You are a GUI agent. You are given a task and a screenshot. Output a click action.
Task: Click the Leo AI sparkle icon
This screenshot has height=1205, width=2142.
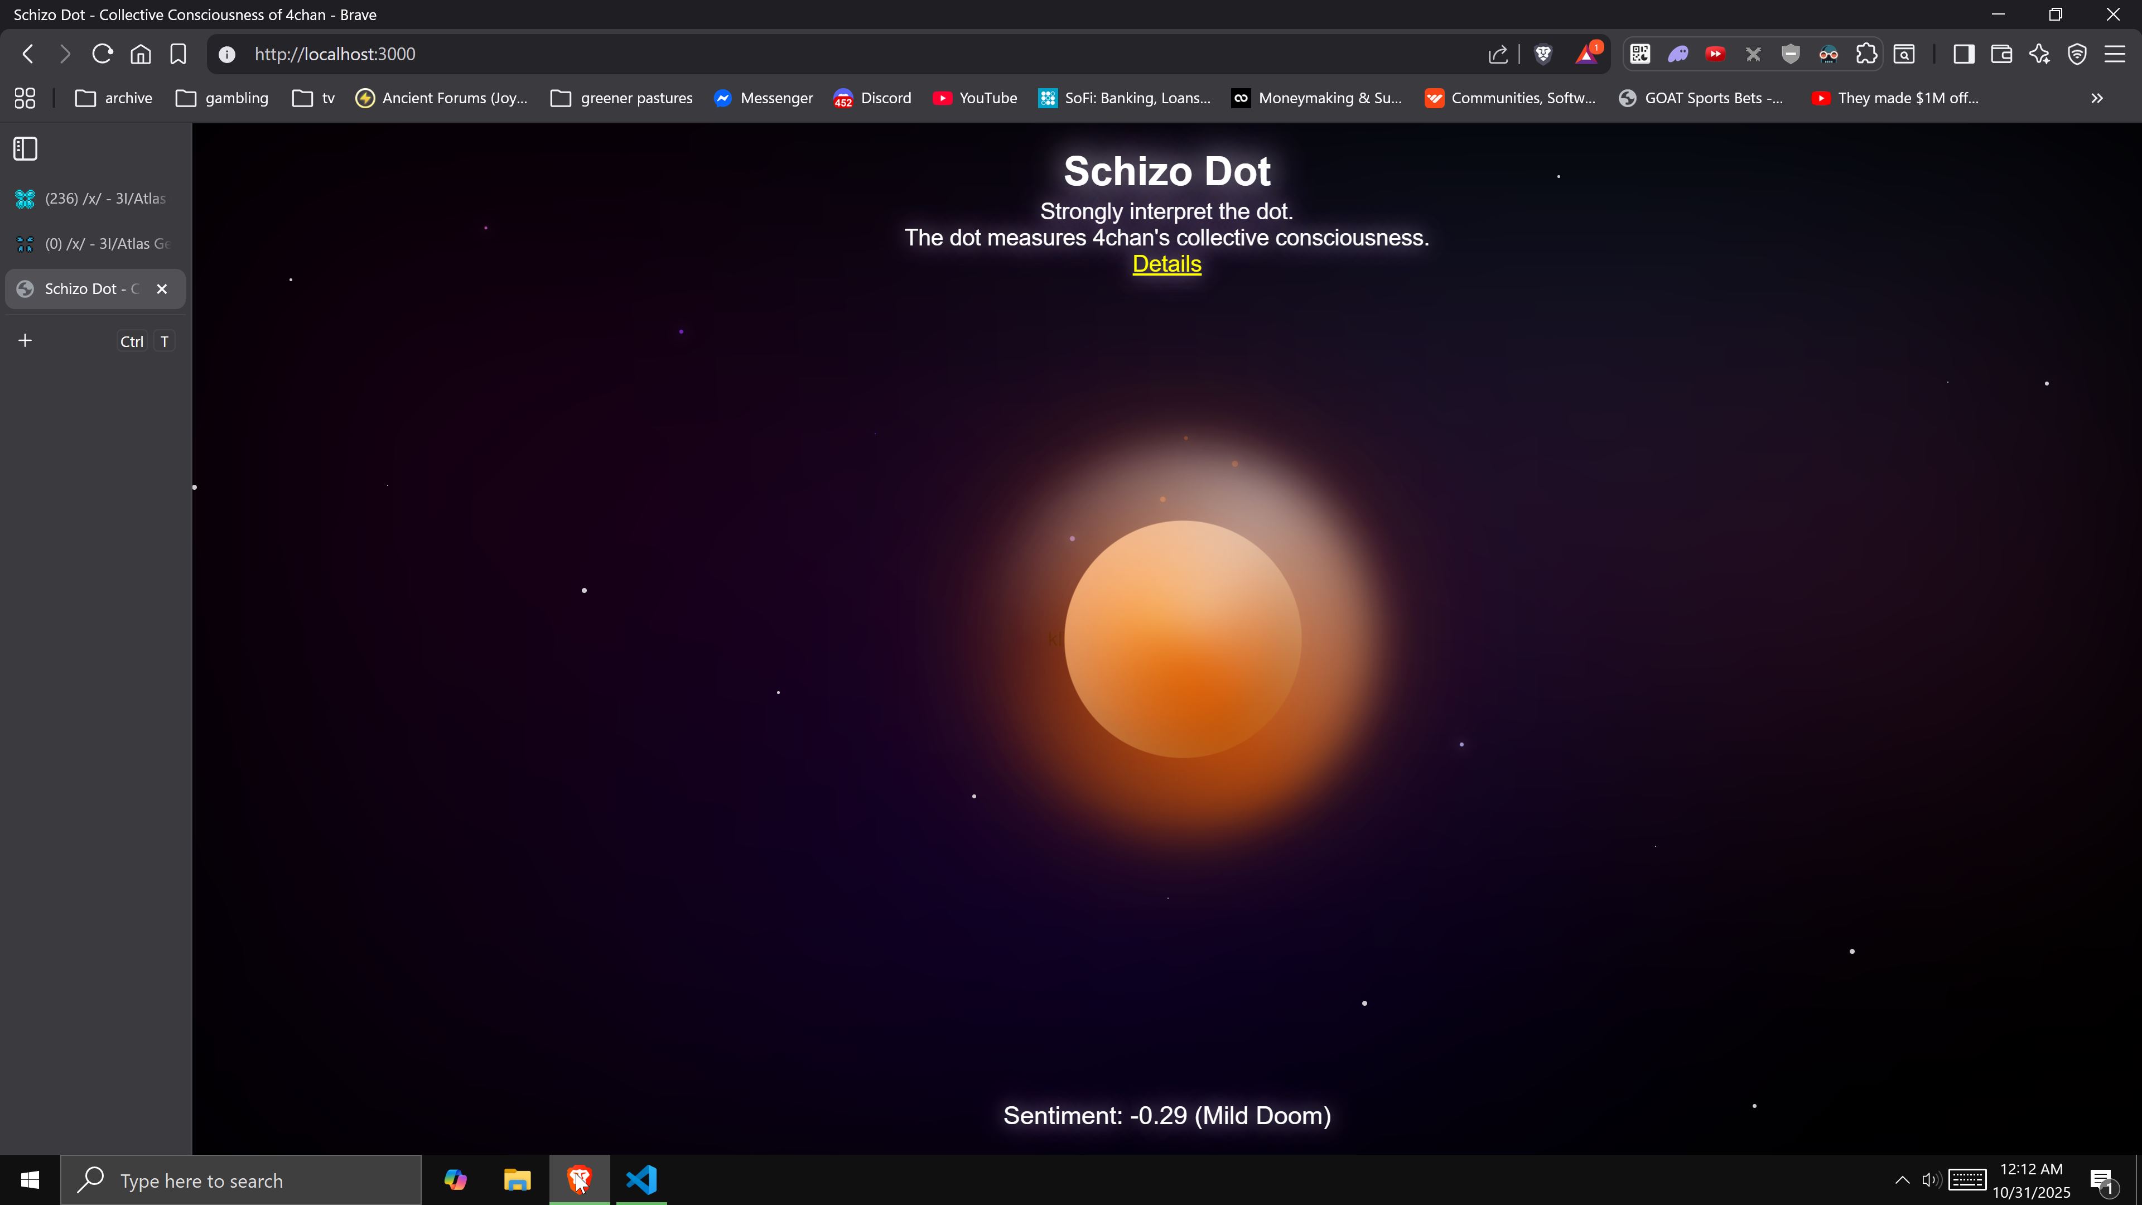2039,54
